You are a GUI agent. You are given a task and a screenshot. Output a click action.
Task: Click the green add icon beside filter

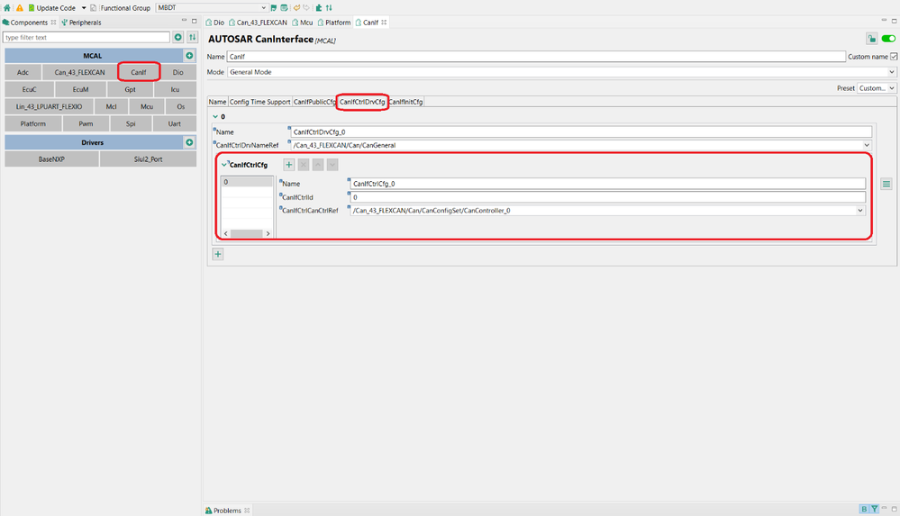point(178,37)
